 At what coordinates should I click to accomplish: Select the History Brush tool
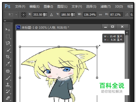(8, 91)
